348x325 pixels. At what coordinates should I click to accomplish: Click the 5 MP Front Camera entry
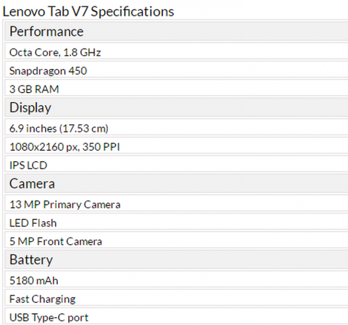[56, 242]
